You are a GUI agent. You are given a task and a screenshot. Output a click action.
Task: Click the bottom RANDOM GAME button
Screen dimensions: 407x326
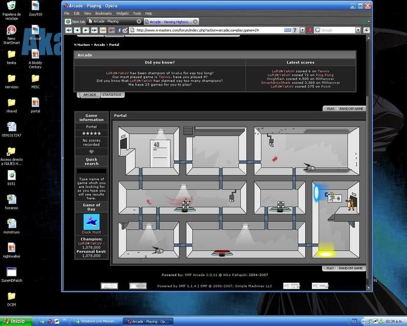(x=351, y=268)
